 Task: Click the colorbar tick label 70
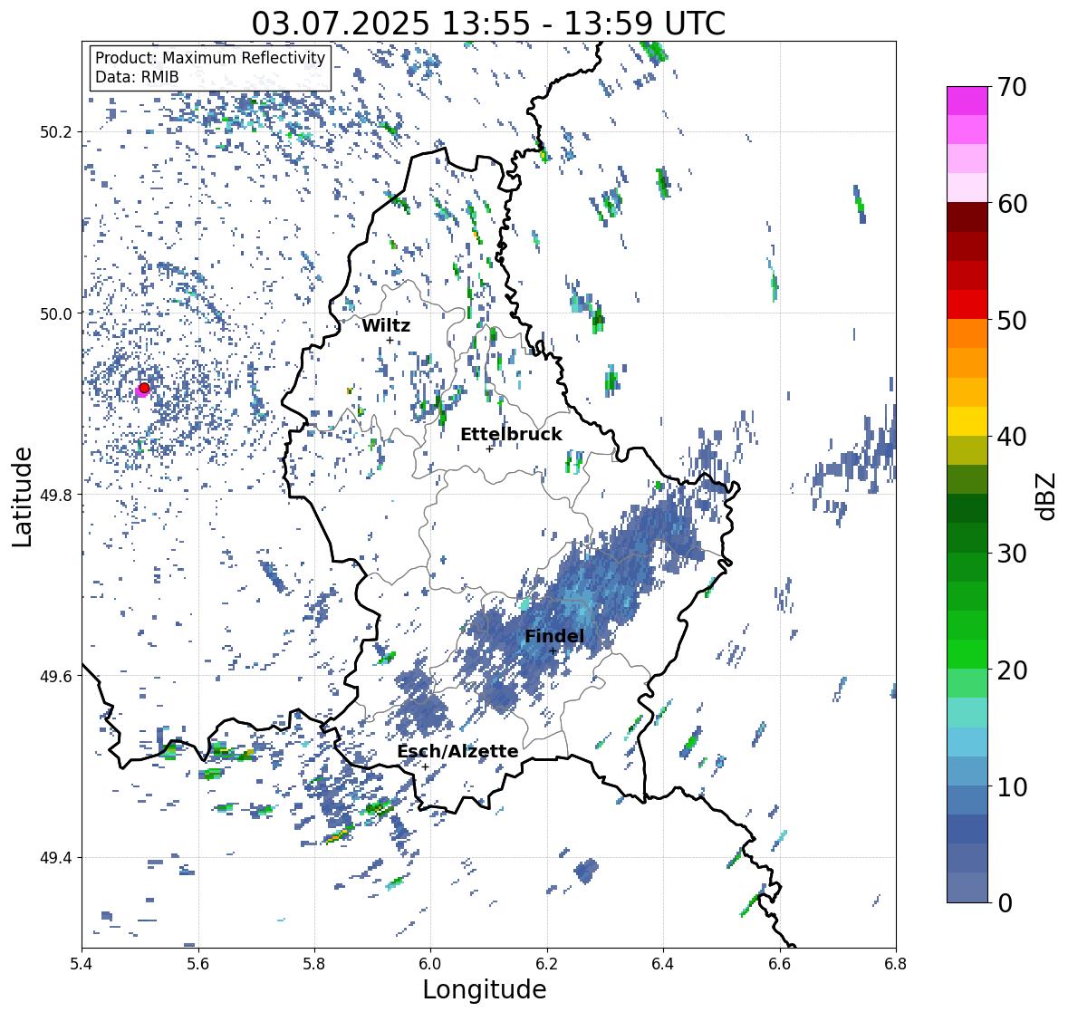(1012, 87)
